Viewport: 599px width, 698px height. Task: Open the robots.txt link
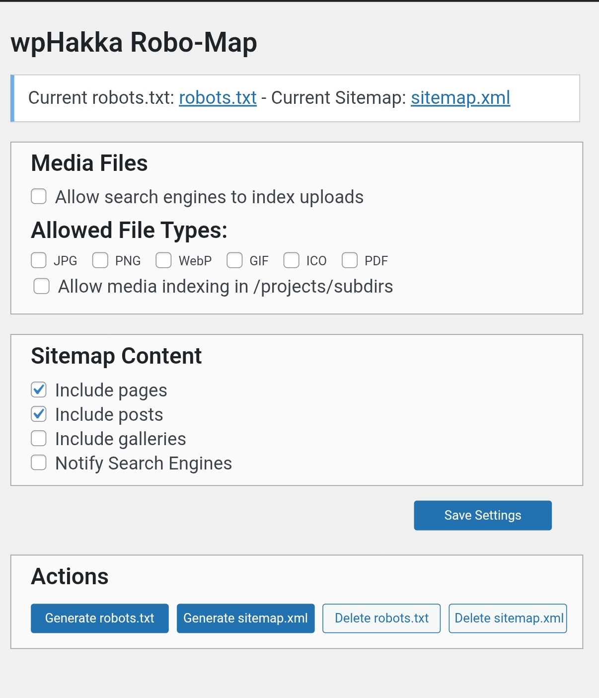pos(218,98)
